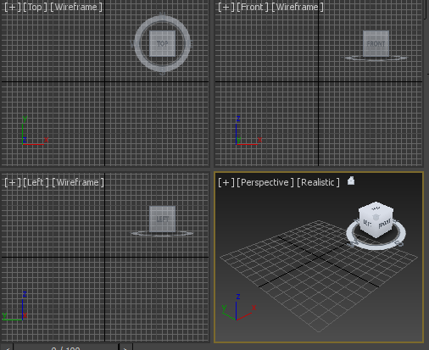Open the [Left] point-of-view viewport menu

36,182
